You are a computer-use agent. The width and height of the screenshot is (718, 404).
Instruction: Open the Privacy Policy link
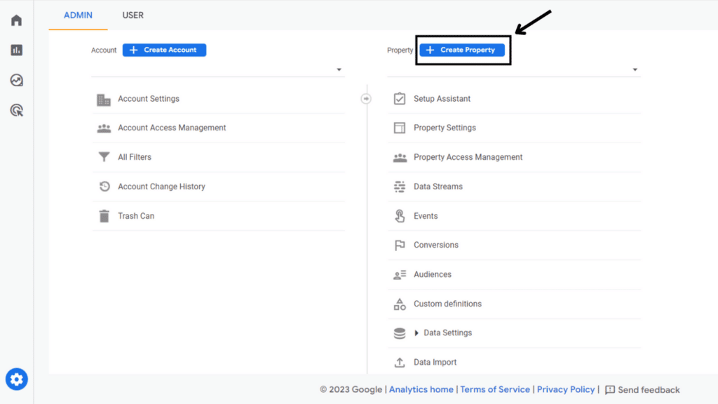point(566,389)
